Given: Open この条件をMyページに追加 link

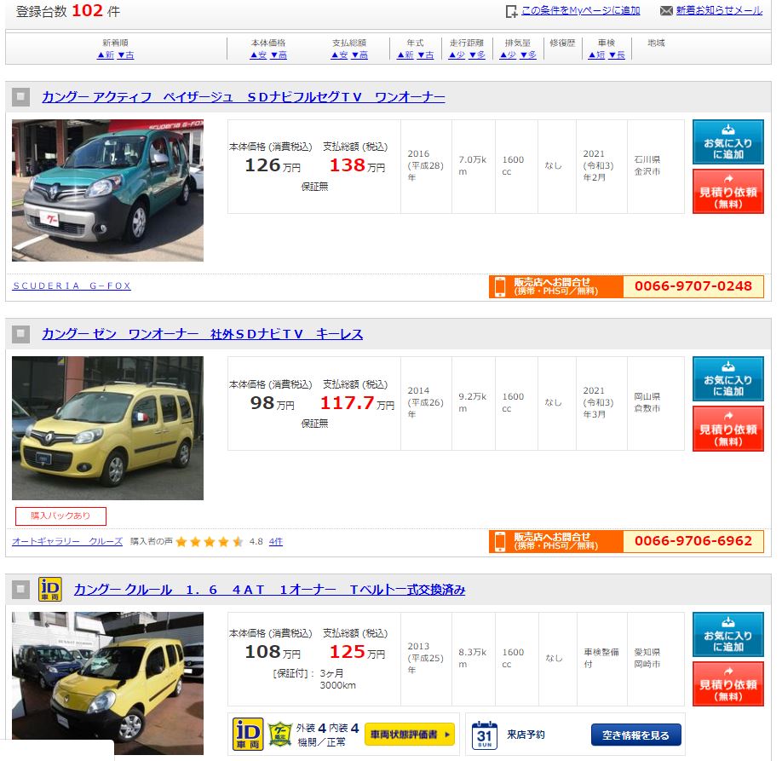Looking at the screenshot, I should (x=580, y=10).
